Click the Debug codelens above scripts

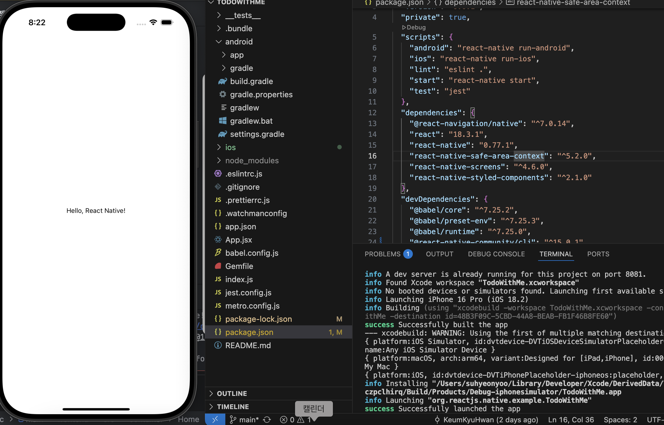[414, 27]
